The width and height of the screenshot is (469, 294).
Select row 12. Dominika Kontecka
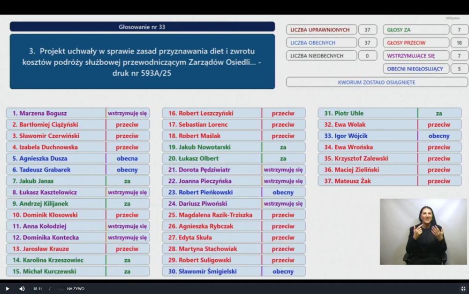click(x=78, y=238)
